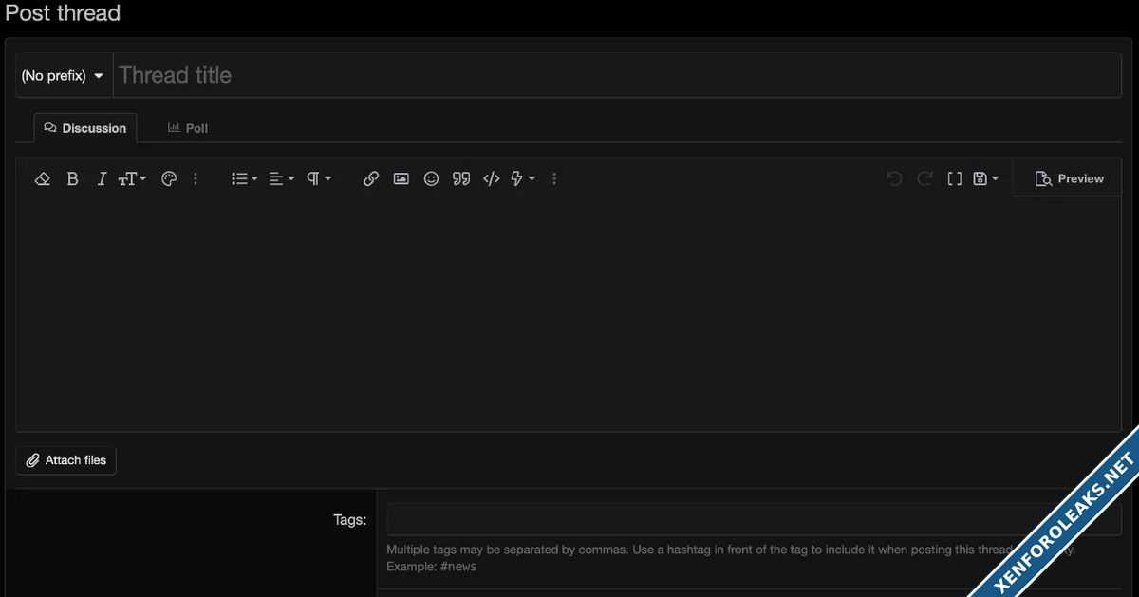Click the eraser remove formatting icon
Image resolution: width=1139 pixels, height=597 pixels.
point(42,178)
